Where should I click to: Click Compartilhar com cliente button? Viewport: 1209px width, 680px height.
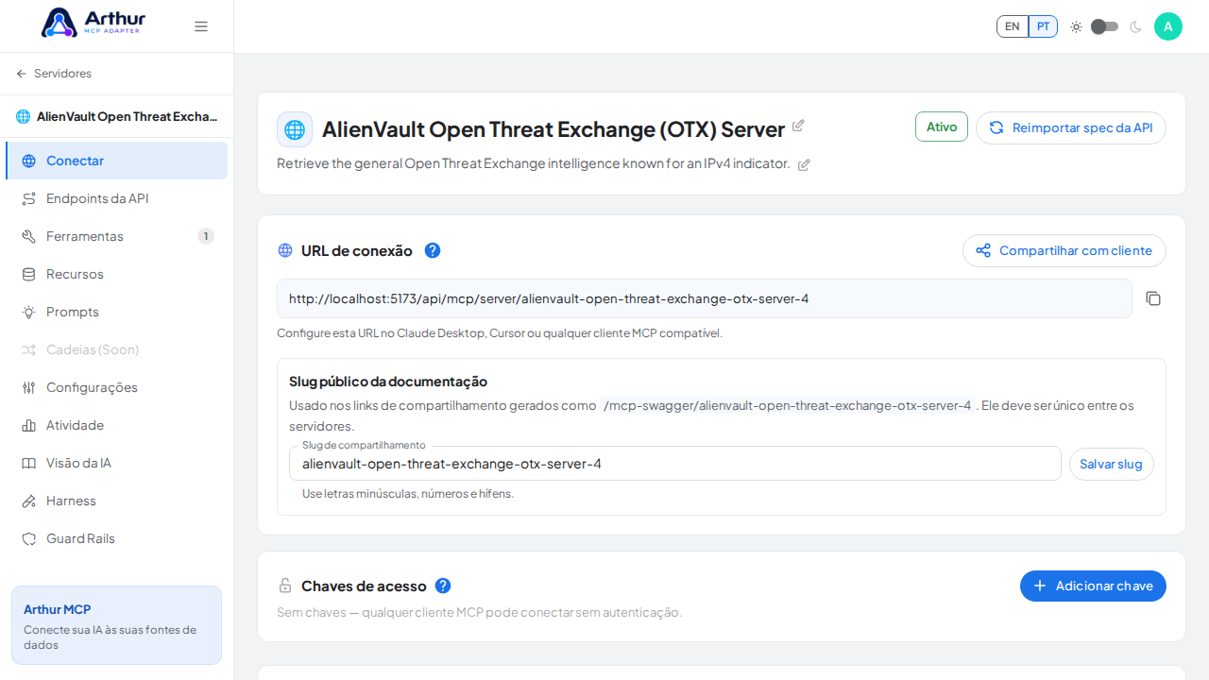point(1064,250)
